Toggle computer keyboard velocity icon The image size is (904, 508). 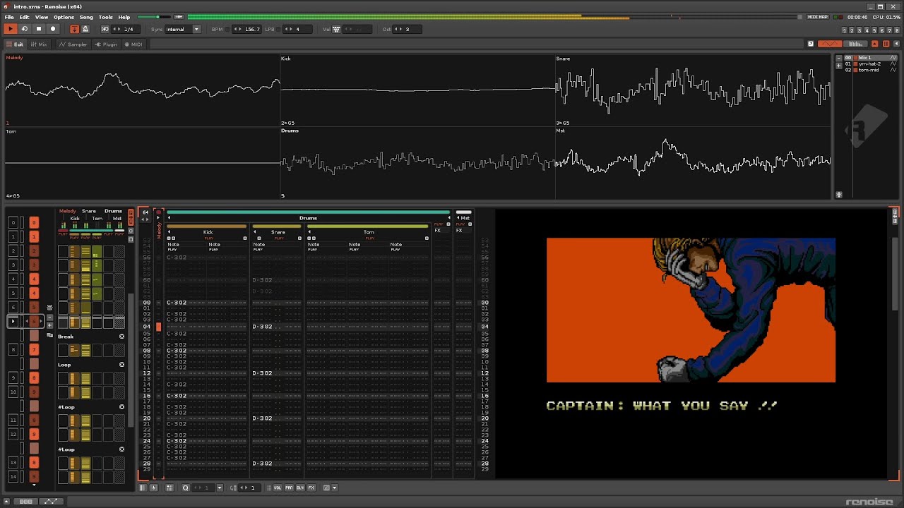pos(336,29)
